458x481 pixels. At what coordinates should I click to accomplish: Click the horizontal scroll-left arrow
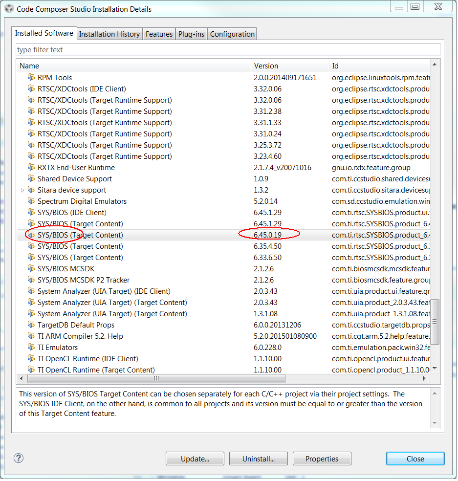pos(21,378)
